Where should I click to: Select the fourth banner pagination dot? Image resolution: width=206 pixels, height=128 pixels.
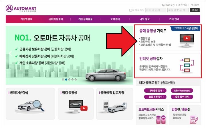point(72,80)
